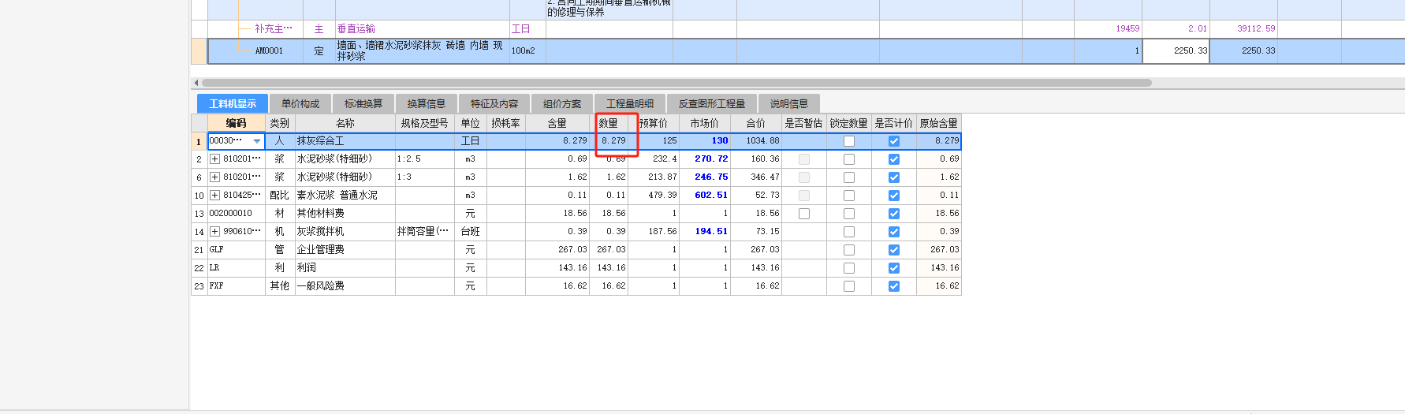Screen dimensions: 1405x414
Task: Toggle 锁定数量 checkbox for 一般风险费 row
Action: click(x=849, y=286)
